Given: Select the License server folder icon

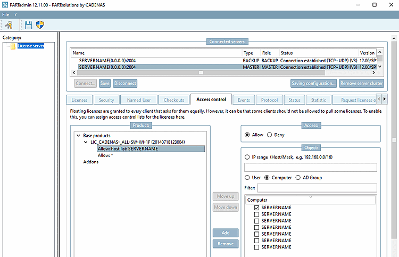Looking at the screenshot, I should click(13, 46).
